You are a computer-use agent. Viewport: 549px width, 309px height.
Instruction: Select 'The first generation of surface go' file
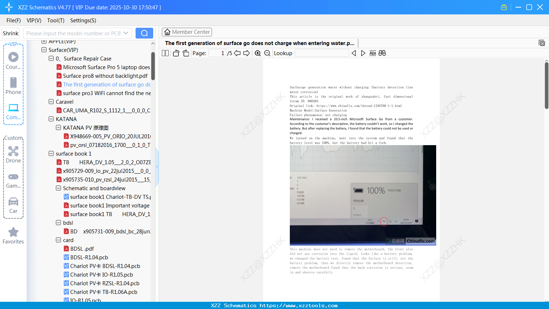[104, 84]
